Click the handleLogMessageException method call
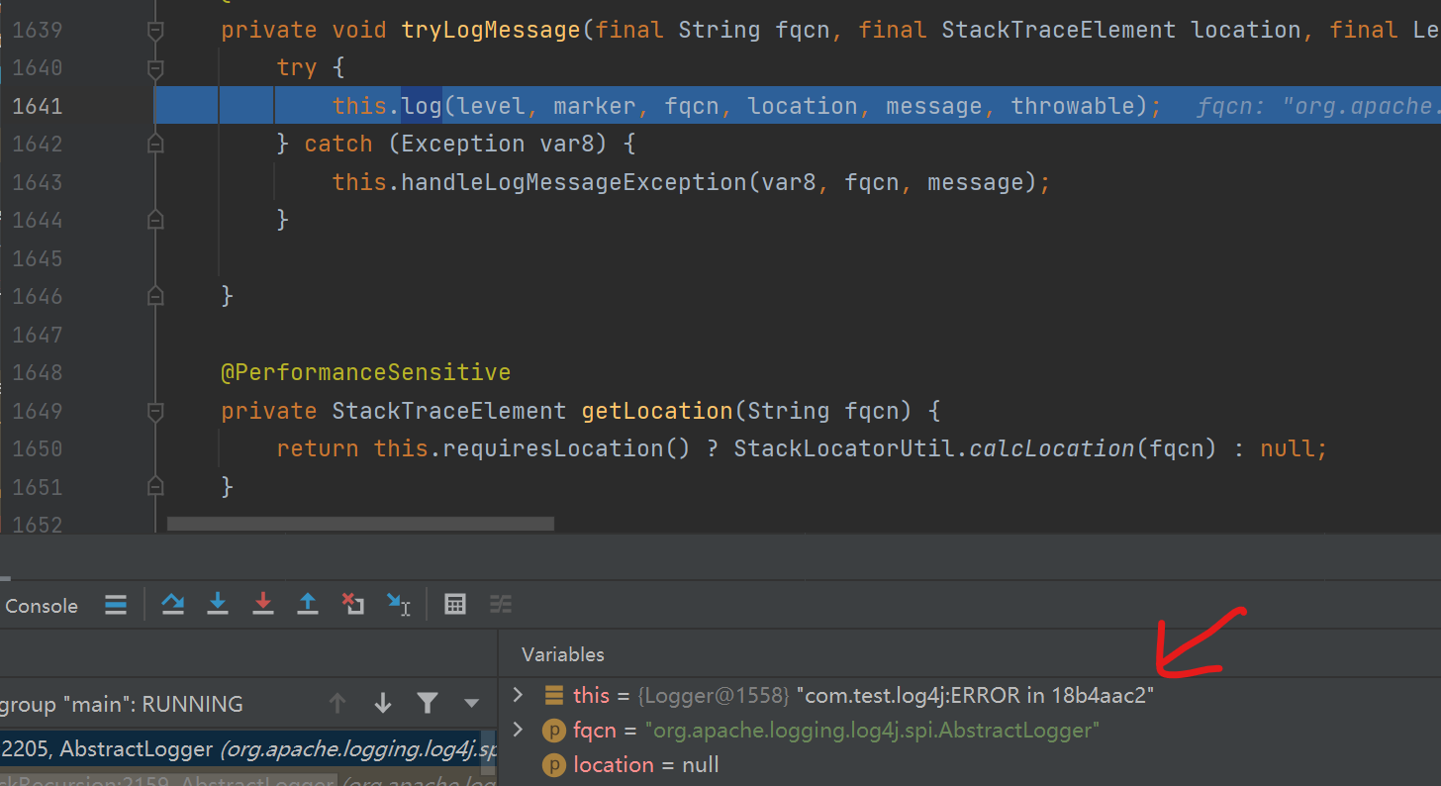This screenshot has width=1441, height=786. click(574, 182)
